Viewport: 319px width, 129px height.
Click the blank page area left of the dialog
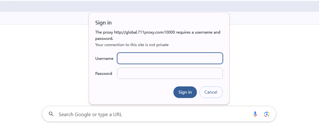(45, 64)
